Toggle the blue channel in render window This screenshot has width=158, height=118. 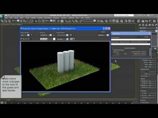point(46,39)
